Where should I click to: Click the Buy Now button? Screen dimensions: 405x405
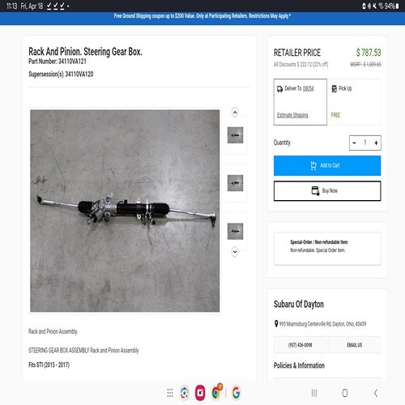pos(327,191)
